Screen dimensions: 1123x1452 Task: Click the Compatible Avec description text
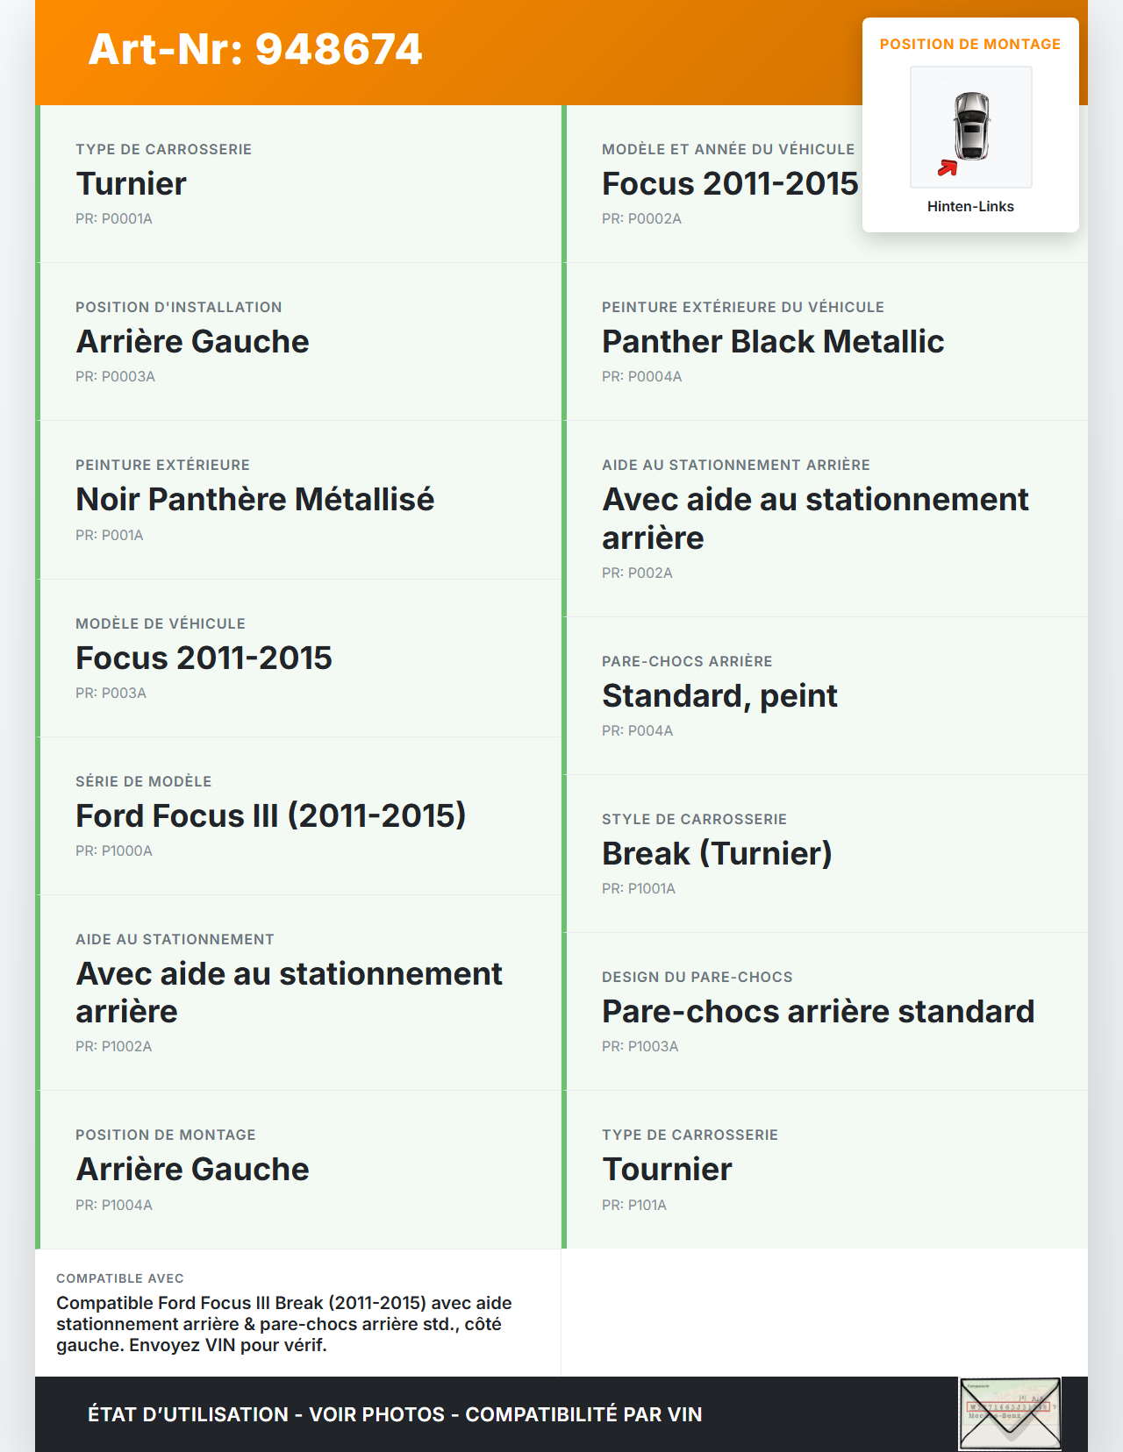(x=284, y=1324)
